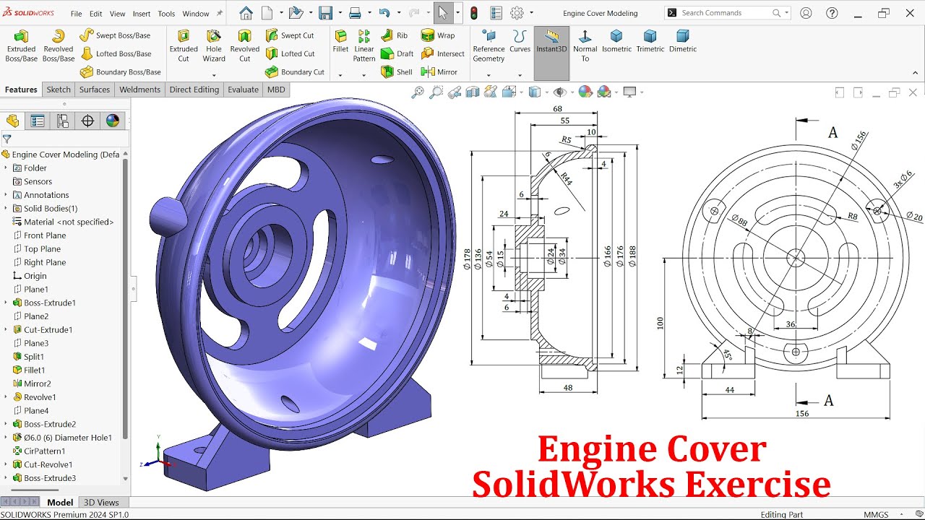Screen dimensions: 925x520
Task: Toggle the Select cursor tool
Action: [442, 13]
